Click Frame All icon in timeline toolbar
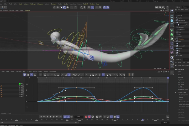This screenshot has width=189, height=126. pyautogui.click(x=45, y=75)
